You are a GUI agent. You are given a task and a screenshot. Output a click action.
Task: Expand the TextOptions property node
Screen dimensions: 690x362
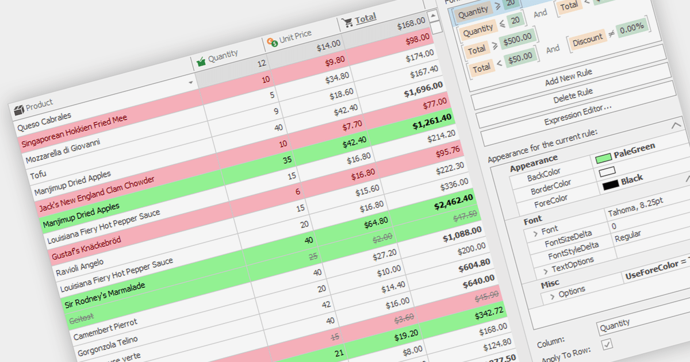tap(545, 271)
